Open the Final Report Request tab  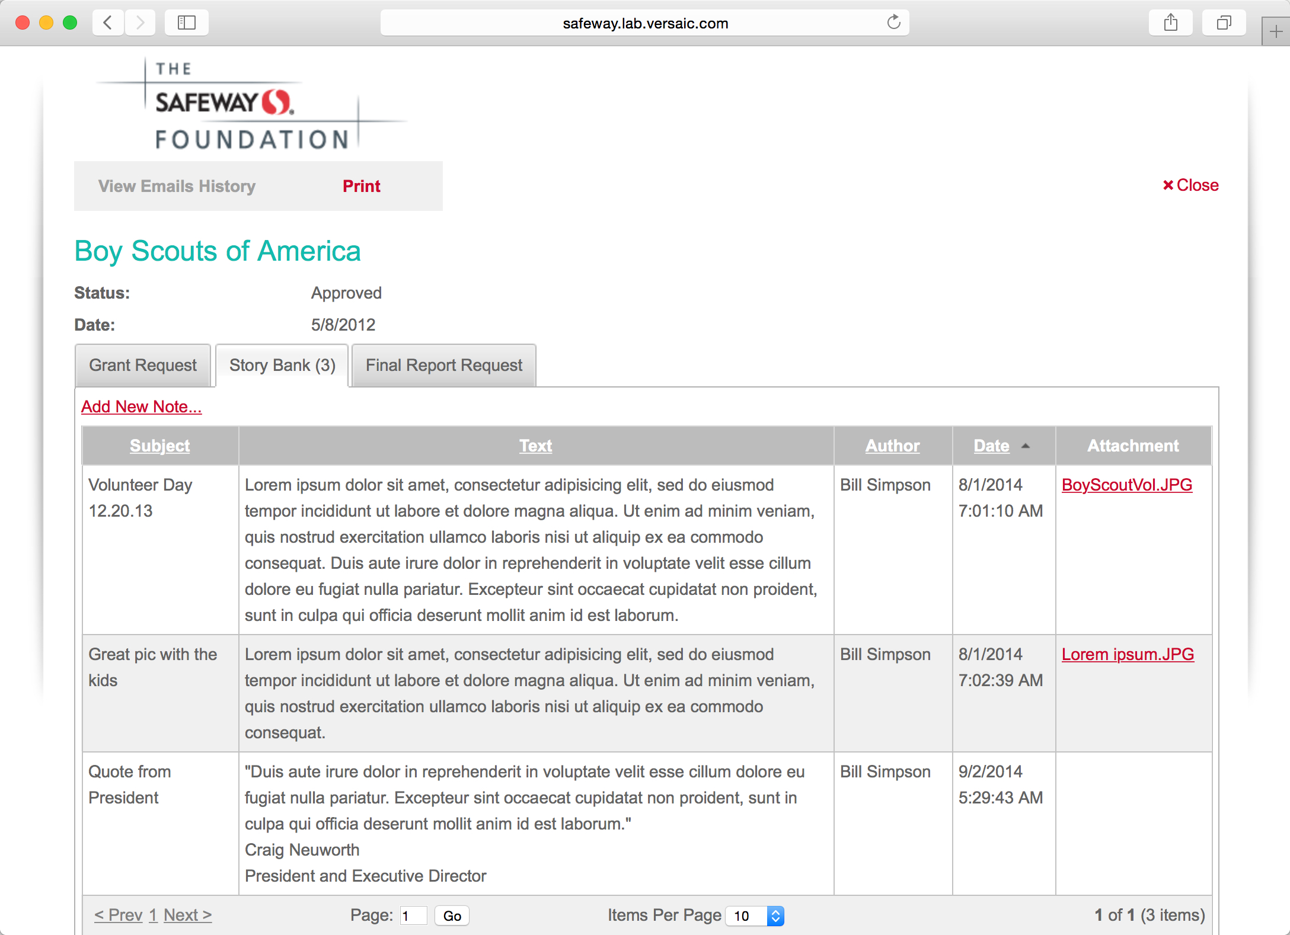point(444,366)
